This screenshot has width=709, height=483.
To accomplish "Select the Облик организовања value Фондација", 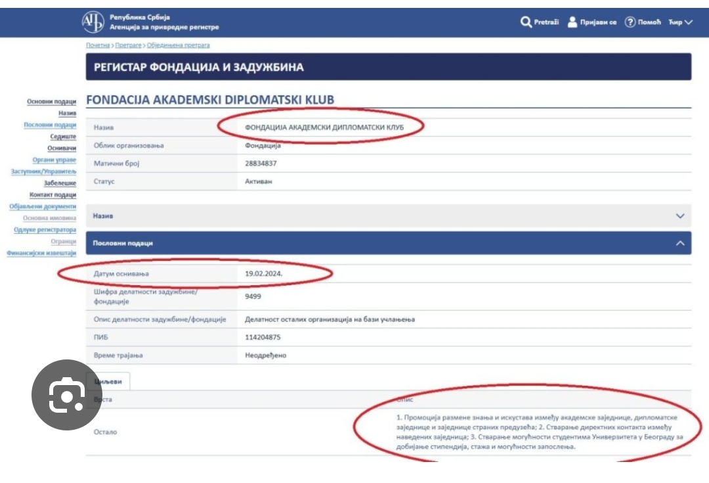I will click(x=263, y=145).
